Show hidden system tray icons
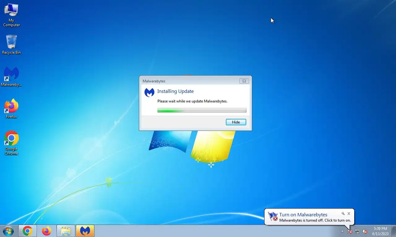The height and width of the screenshot is (237, 396). pyautogui.click(x=342, y=231)
